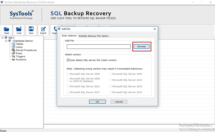Viewport: 215px width, 132px height.
Task: Click the Support phone icon
Action: pyautogui.click(x=55, y=29)
